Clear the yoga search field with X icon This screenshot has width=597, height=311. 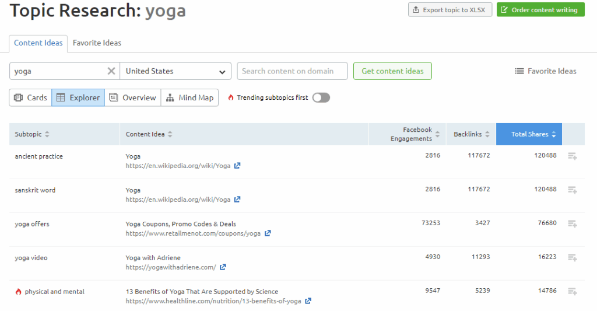111,71
